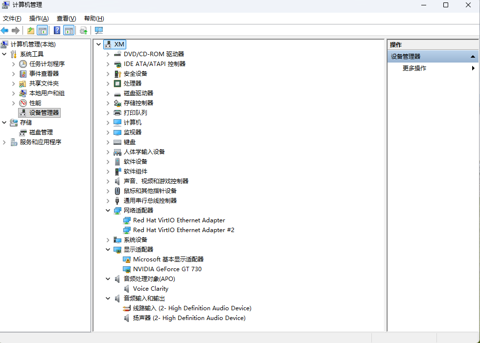The height and width of the screenshot is (343, 480).
Task: Click the Forward navigation arrow in toolbar
Action: click(15, 30)
